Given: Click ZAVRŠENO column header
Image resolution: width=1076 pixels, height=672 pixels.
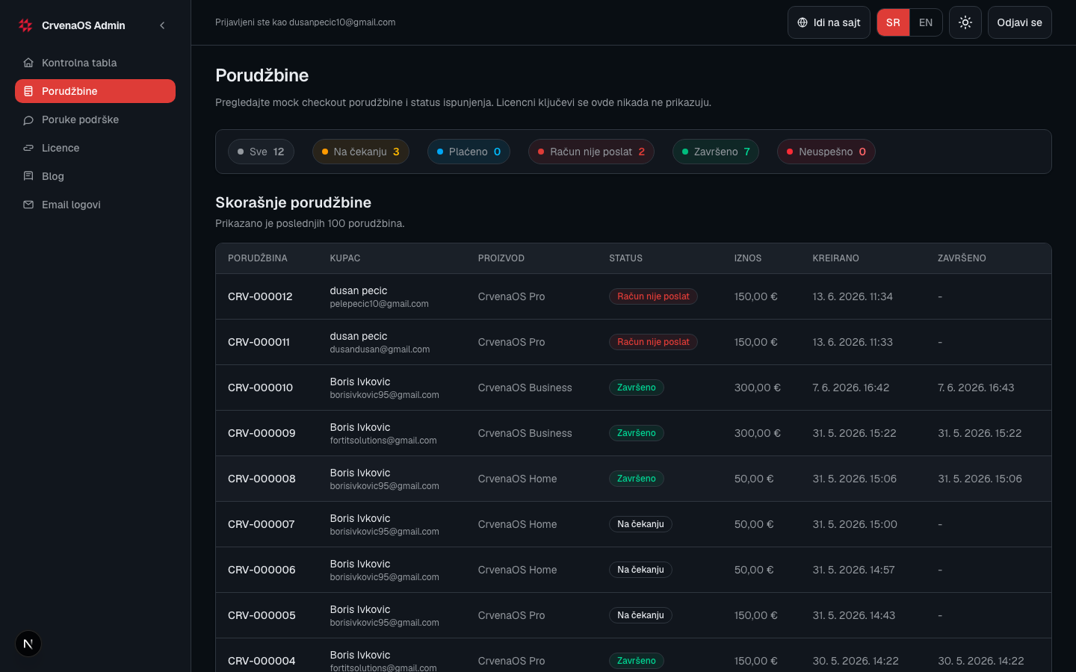Looking at the screenshot, I should tap(962, 258).
